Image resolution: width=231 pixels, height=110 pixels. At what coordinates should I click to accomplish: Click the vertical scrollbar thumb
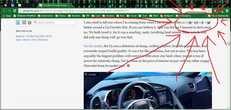[228, 44]
